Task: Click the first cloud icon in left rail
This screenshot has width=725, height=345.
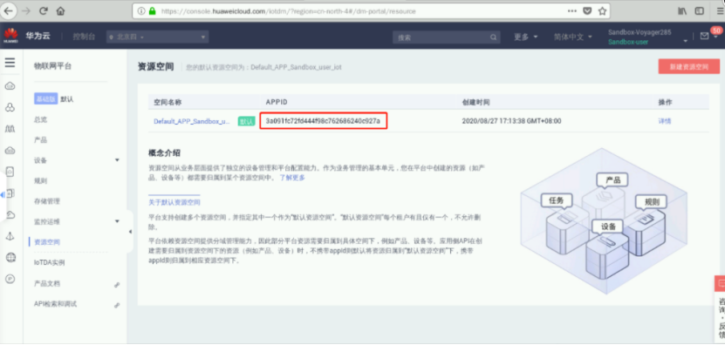Action: [x=10, y=86]
